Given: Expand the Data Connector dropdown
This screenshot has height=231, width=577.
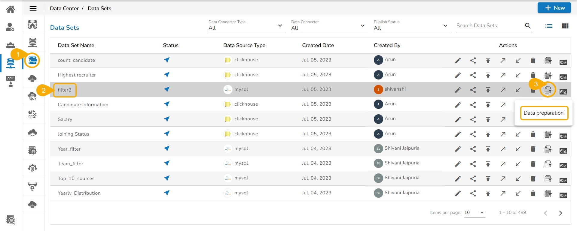Looking at the screenshot, I should (328, 28).
